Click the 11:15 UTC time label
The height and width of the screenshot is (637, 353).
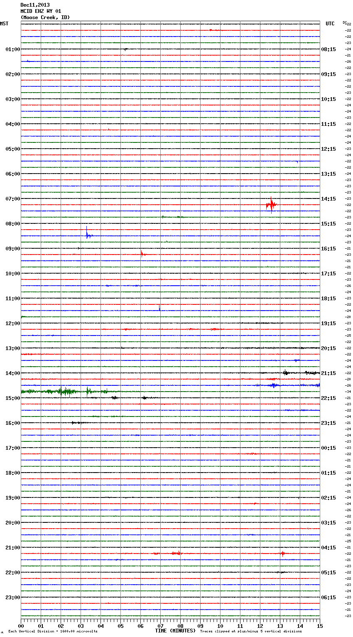coord(328,124)
